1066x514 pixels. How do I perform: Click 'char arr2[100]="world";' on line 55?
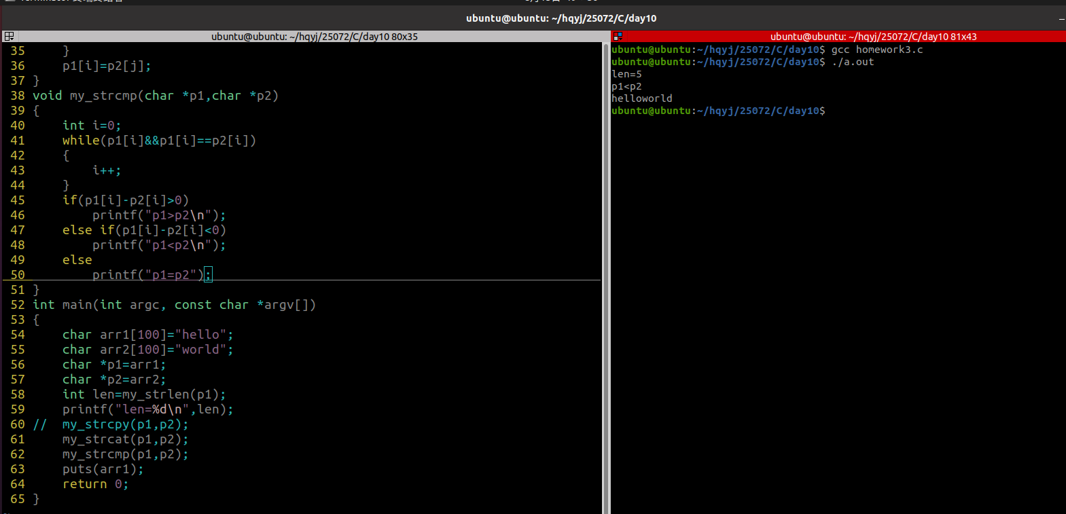tap(148, 350)
